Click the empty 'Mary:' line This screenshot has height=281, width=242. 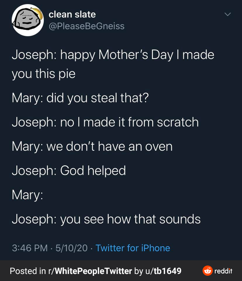[27, 195]
